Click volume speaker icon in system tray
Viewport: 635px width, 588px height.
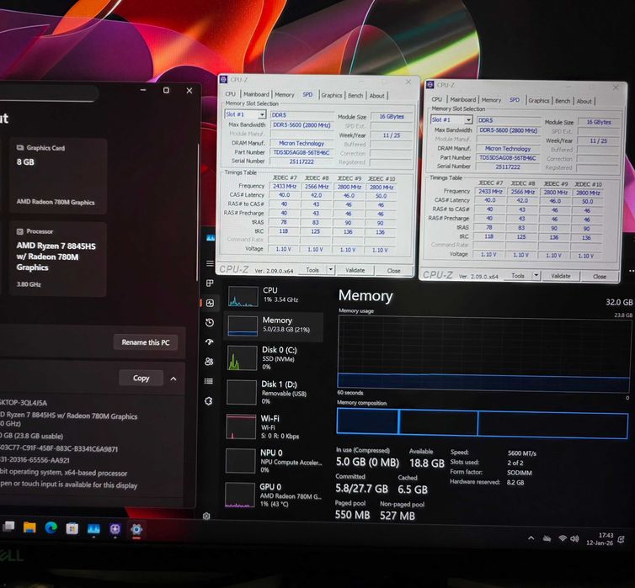574,538
